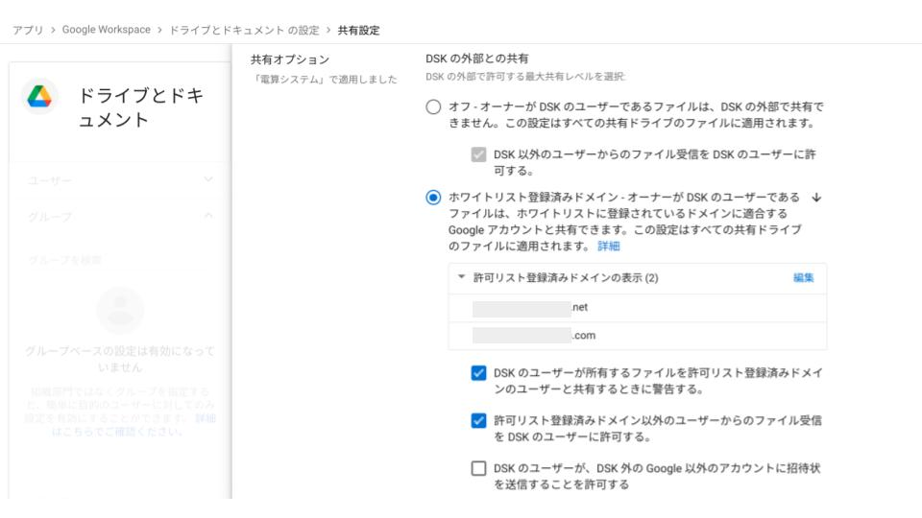The width and height of the screenshot is (922, 518).
Task: Click ドライブとドキュメント title
Action: (141, 107)
